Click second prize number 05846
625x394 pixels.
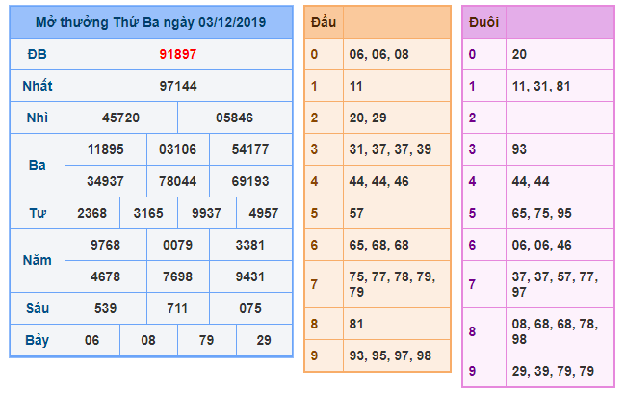click(234, 118)
